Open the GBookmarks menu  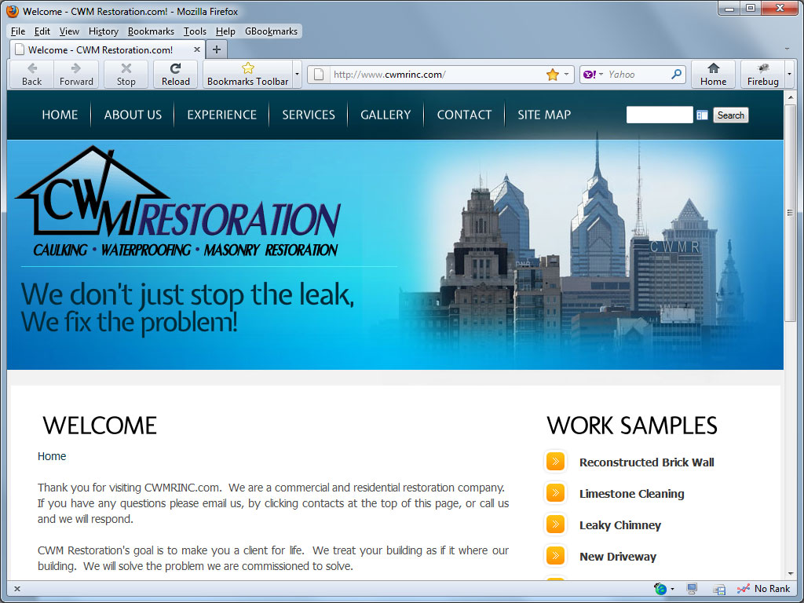coord(271,31)
